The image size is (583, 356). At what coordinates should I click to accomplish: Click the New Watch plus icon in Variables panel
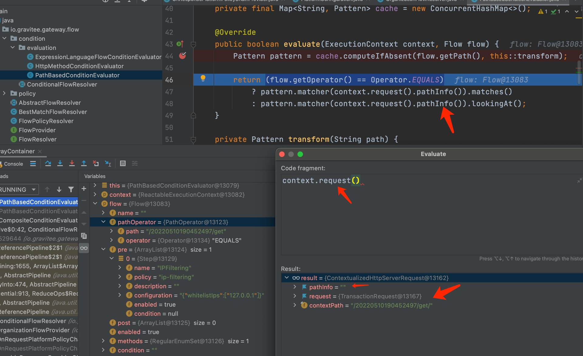point(84,189)
